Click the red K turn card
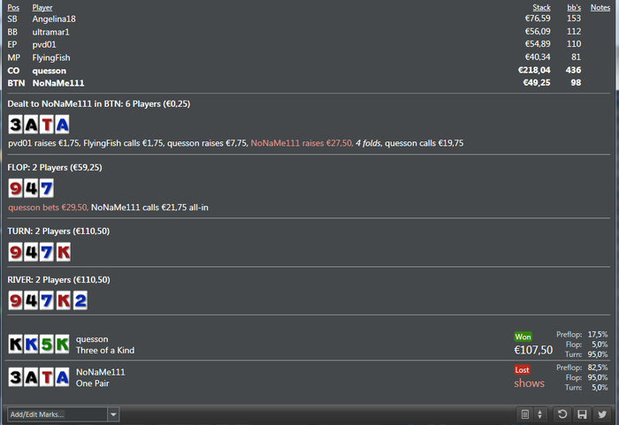The image size is (619, 425). pyautogui.click(x=64, y=252)
